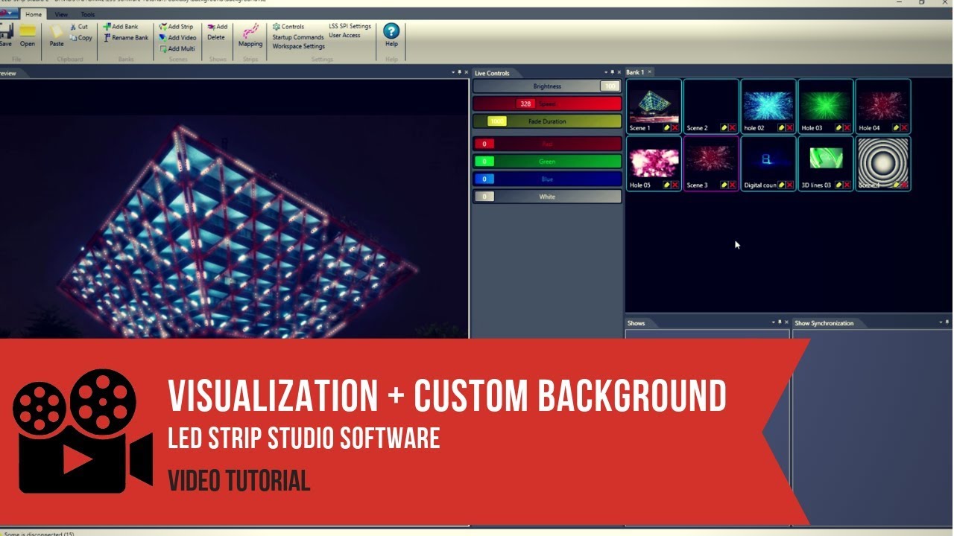954x536 pixels.
Task: Pin the Shows panel
Action: (x=780, y=322)
